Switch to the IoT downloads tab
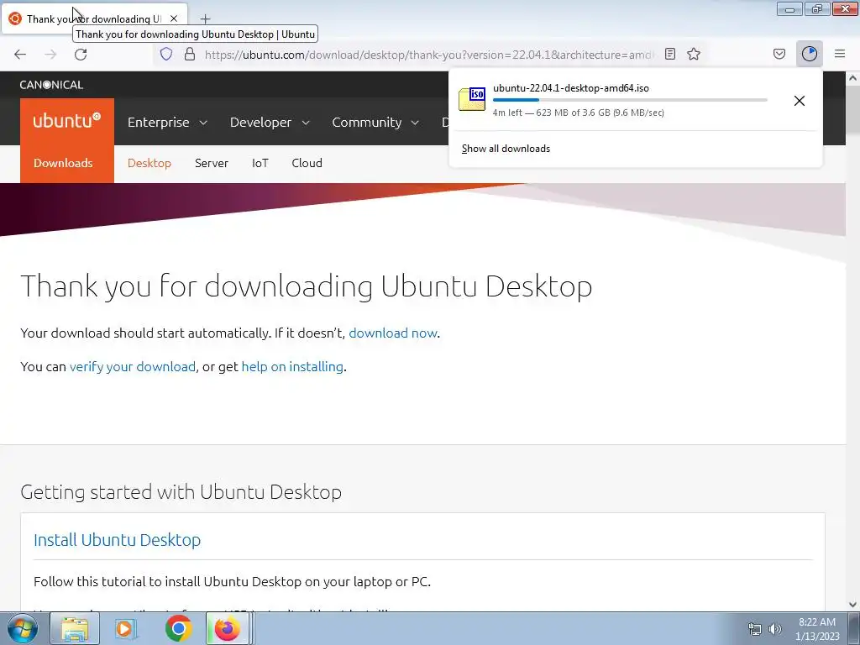This screenshot has width=860, height=645. pyautogui.click(x=260, y=163)
